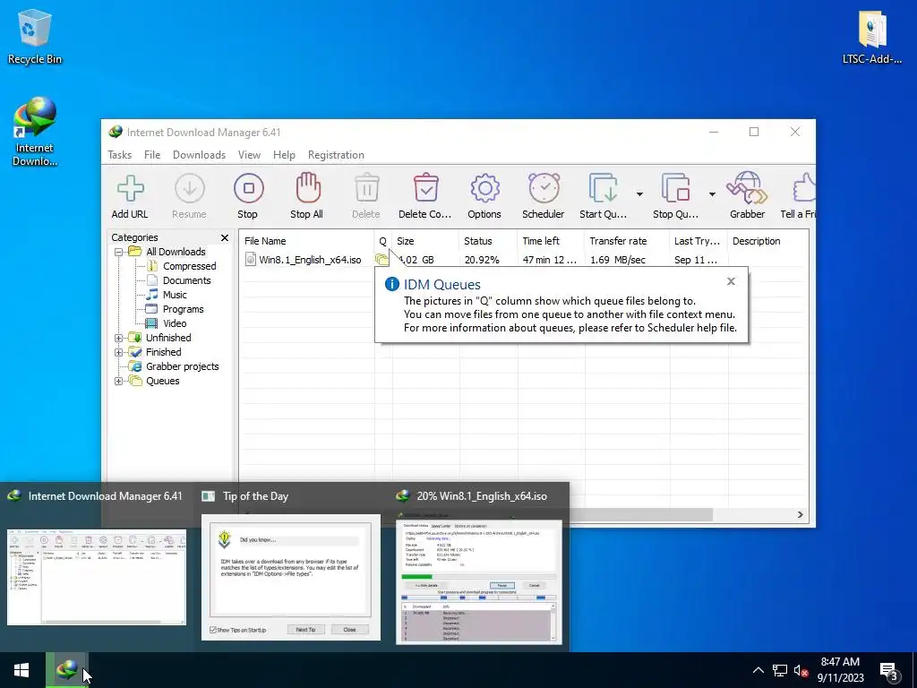Image resolution: width=917 pixels, height=688 pixels.
Task: Open the Registration menu
Action: (336, 155)
